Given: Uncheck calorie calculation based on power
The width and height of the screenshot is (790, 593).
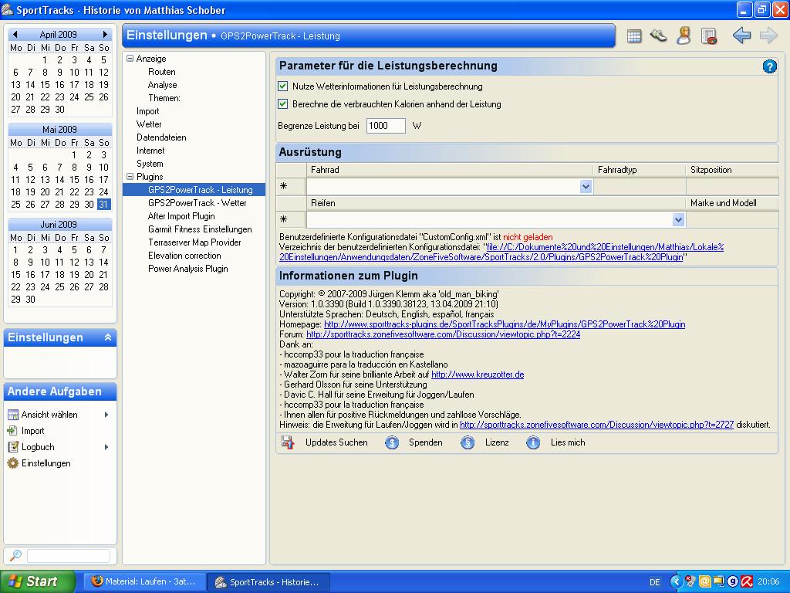Looking at the screenshot, I should point(283,104).
